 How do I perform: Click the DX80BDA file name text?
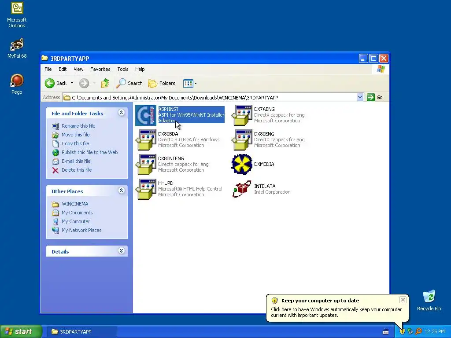click(168, 134)
